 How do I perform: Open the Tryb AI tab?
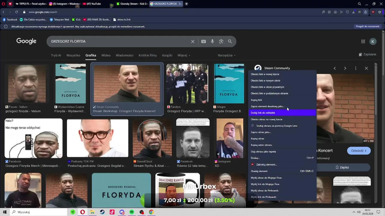point(56,55)
